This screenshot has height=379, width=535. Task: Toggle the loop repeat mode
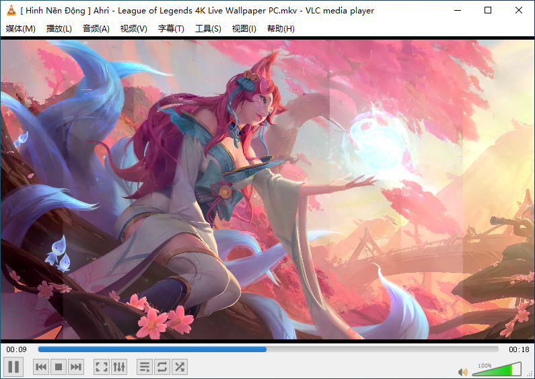pyautogui.click(x=162, y=367)
